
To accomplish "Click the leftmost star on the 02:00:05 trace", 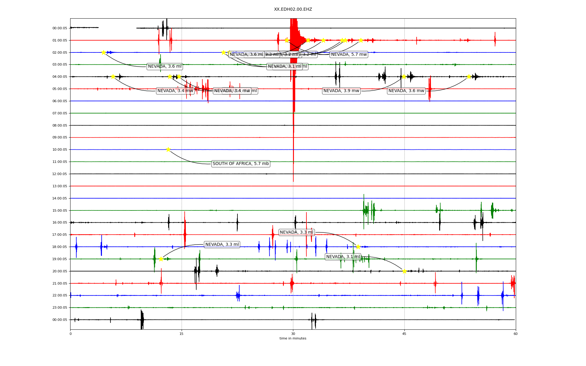I will [x=103, y=52].
